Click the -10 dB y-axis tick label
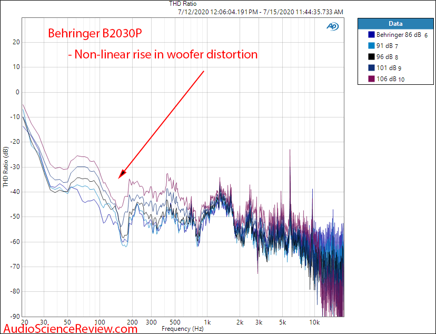Viewport: 436px width, 334px height. (15, 117)
